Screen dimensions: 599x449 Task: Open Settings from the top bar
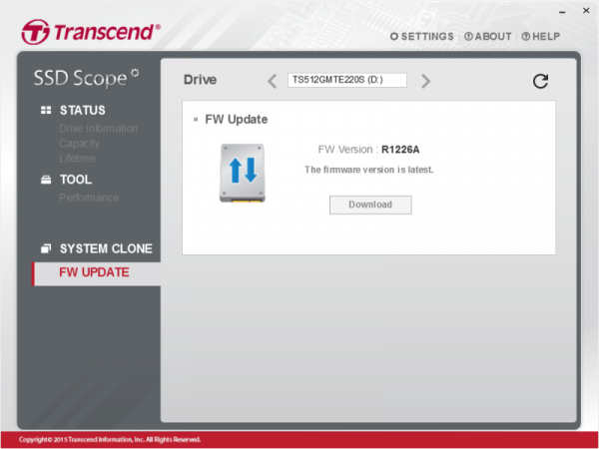420,36
